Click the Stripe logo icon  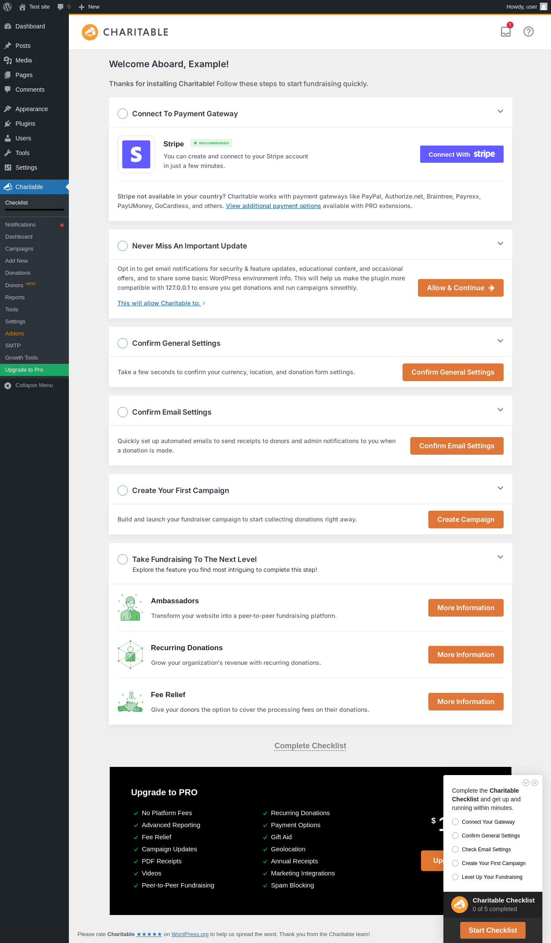(136, 154)
